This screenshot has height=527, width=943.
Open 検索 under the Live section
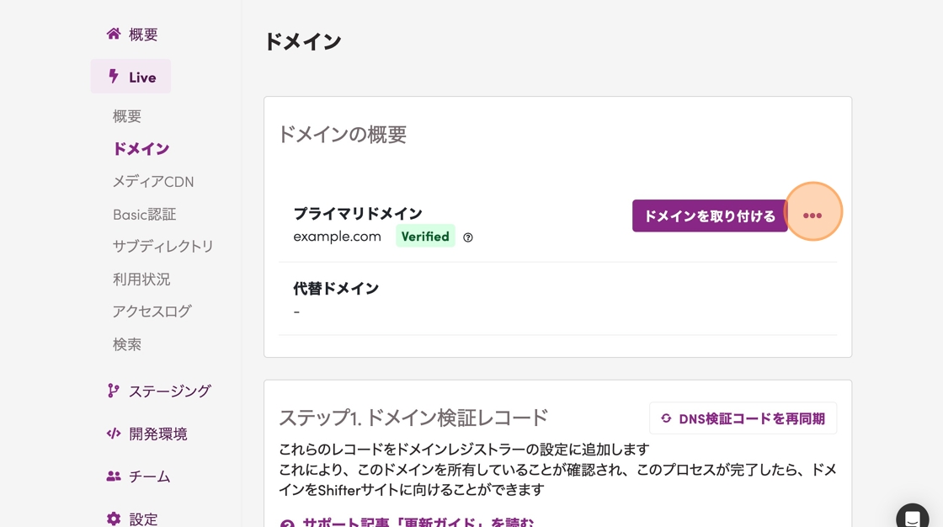[127, 344]
